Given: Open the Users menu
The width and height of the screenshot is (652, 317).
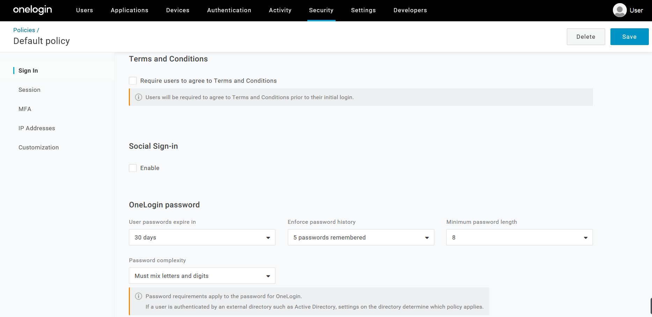Looking at the screenshot, I should click(x=85, y=10).
